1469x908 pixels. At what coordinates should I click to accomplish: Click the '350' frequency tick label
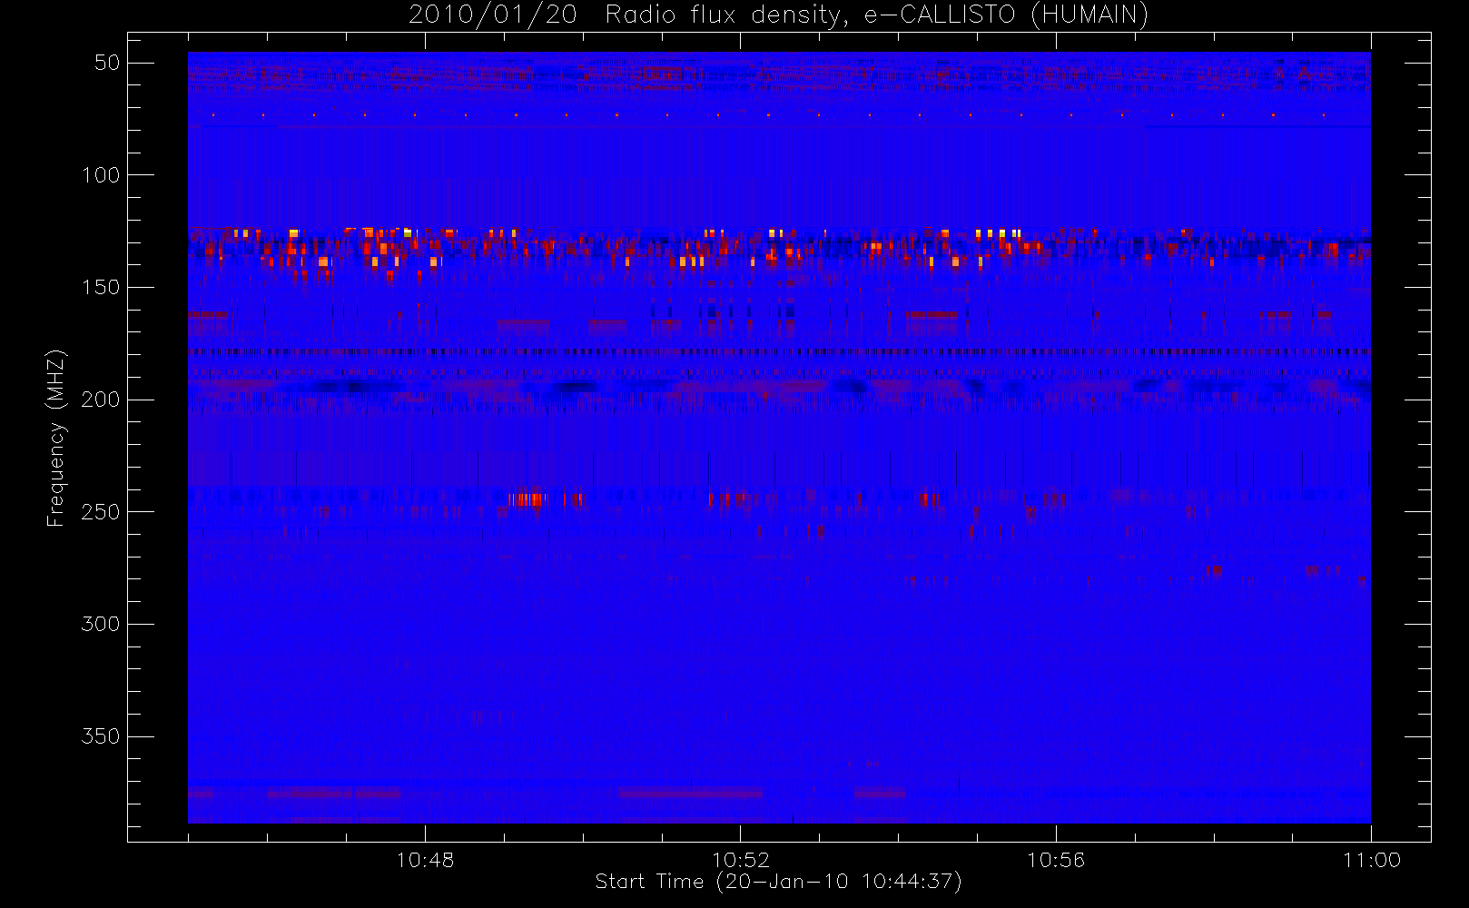(x=101, y=736)
